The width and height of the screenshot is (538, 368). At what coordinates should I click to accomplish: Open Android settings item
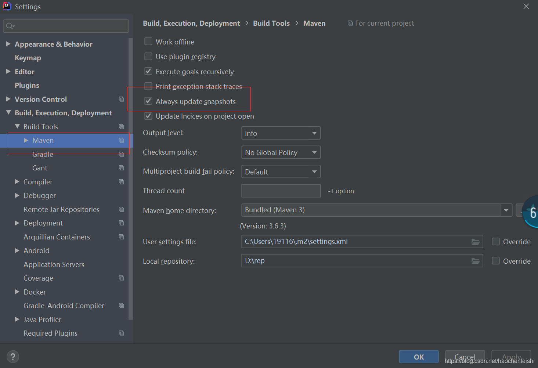[36, 250]
